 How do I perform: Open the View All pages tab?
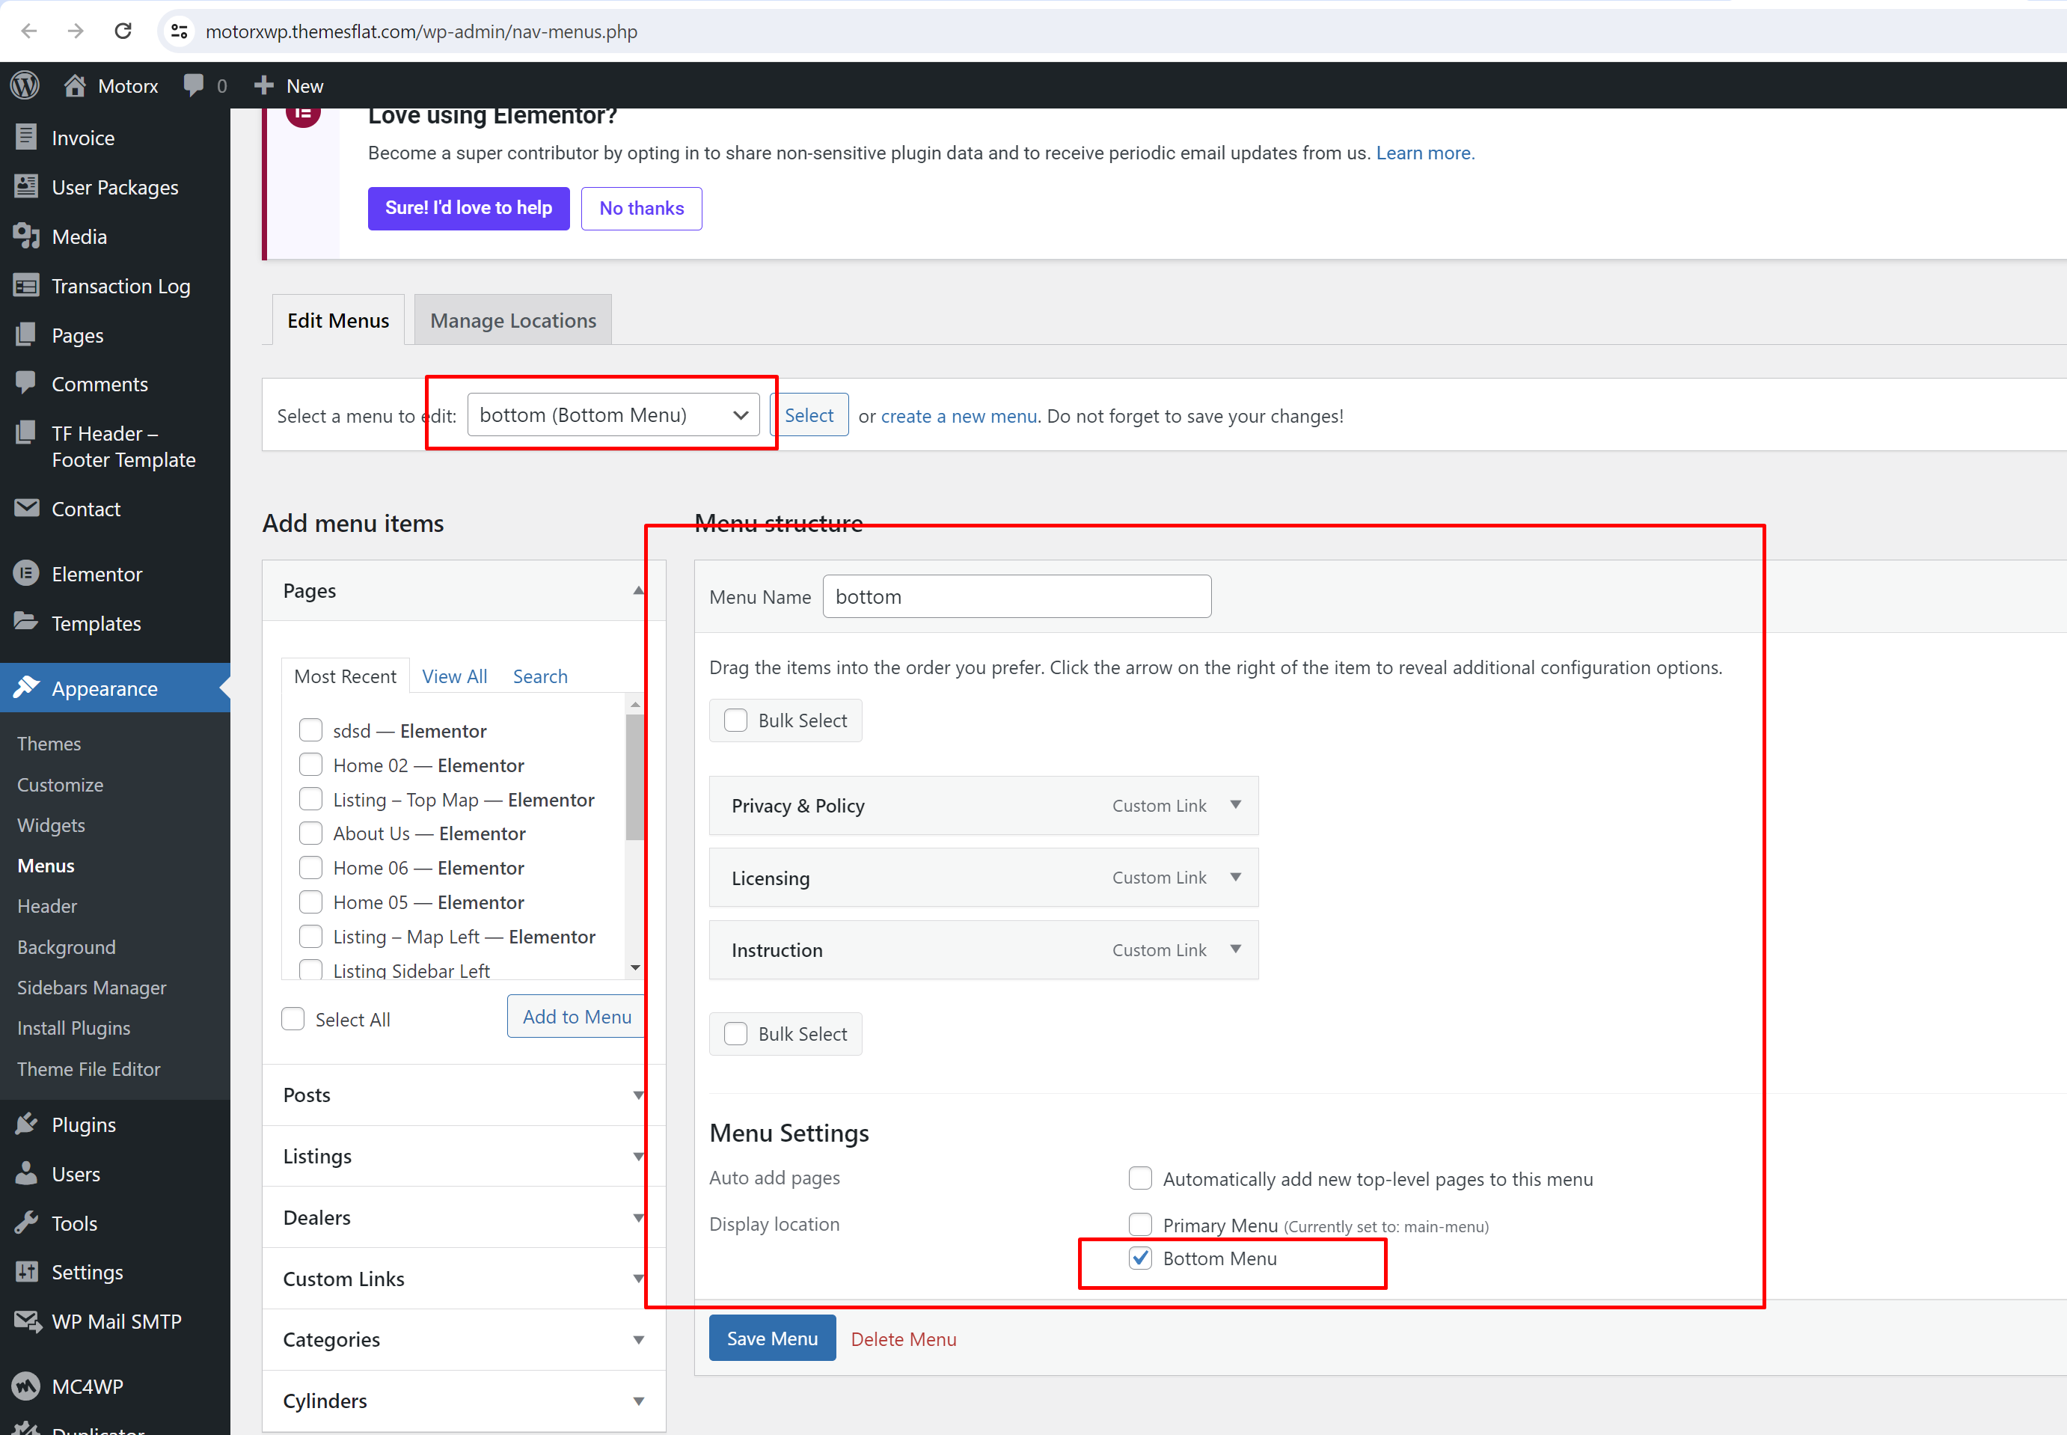click(455, 676)
